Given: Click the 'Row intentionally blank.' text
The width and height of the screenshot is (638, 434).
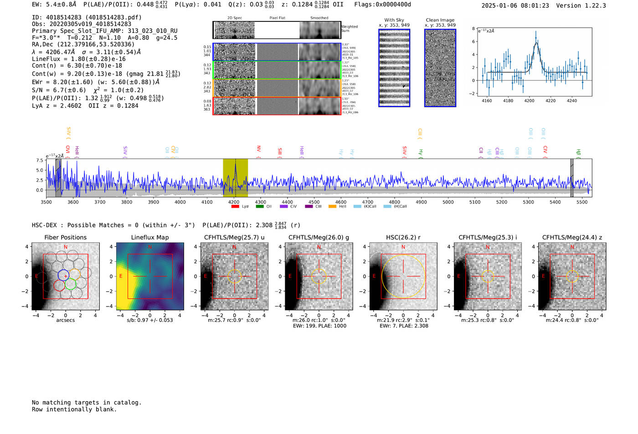Looking at the screenshot, I should 74,409.
